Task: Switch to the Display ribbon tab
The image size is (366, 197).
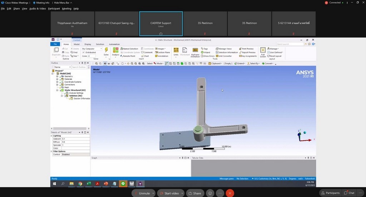Action: (88, 44)
